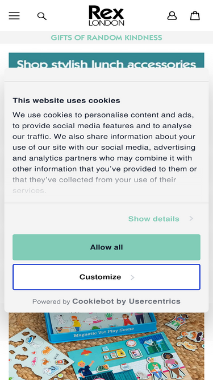213x380 pixels.
Task: Click the This website uses cookies heading
Action: point(66,100)
